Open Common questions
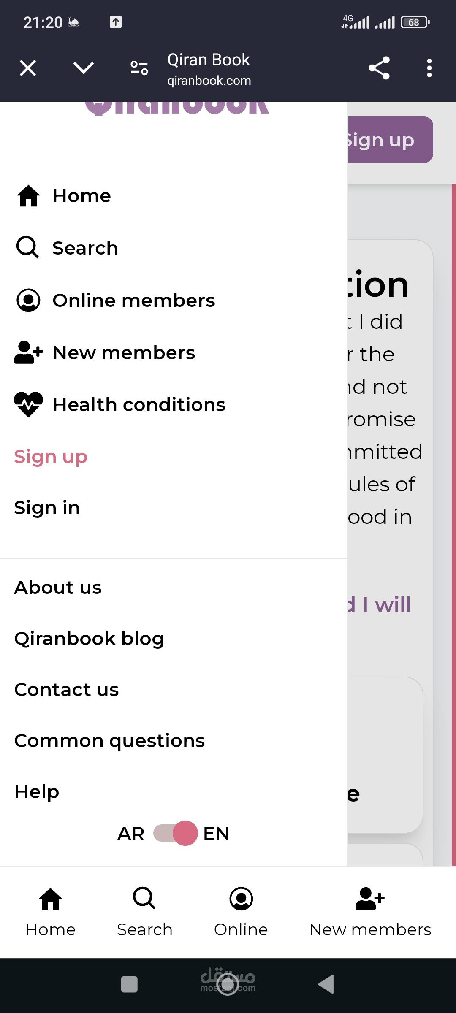 tap(109, 741)
